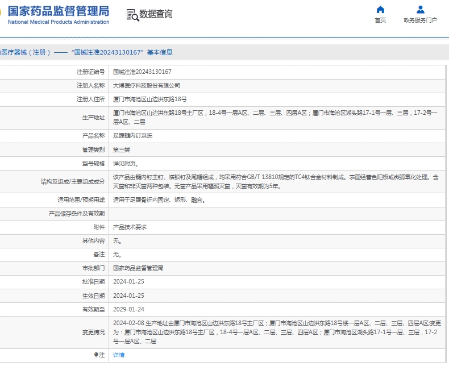Screen dimensions: 449x366
Task: Click the 注册人住所 row label
Action: [90, 99]
